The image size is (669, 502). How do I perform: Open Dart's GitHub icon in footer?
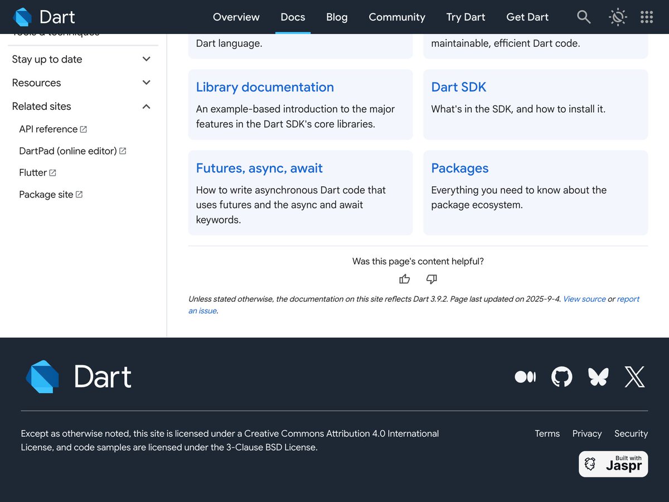point(561,377)
